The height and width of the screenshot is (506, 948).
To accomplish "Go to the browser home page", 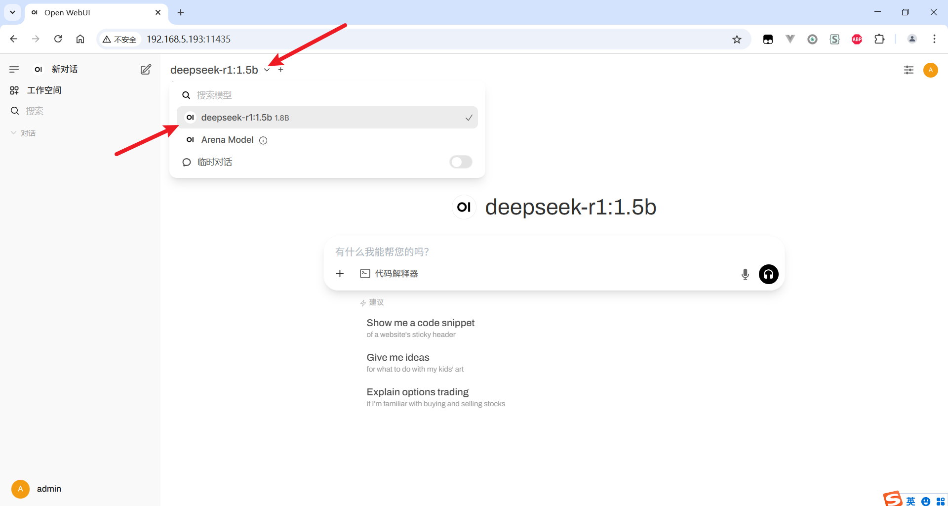I will [80, 39].
